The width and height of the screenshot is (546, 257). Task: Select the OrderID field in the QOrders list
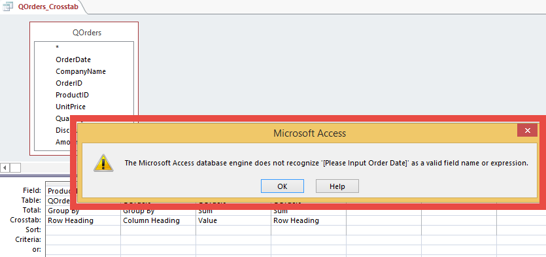[x=69, y=83]
